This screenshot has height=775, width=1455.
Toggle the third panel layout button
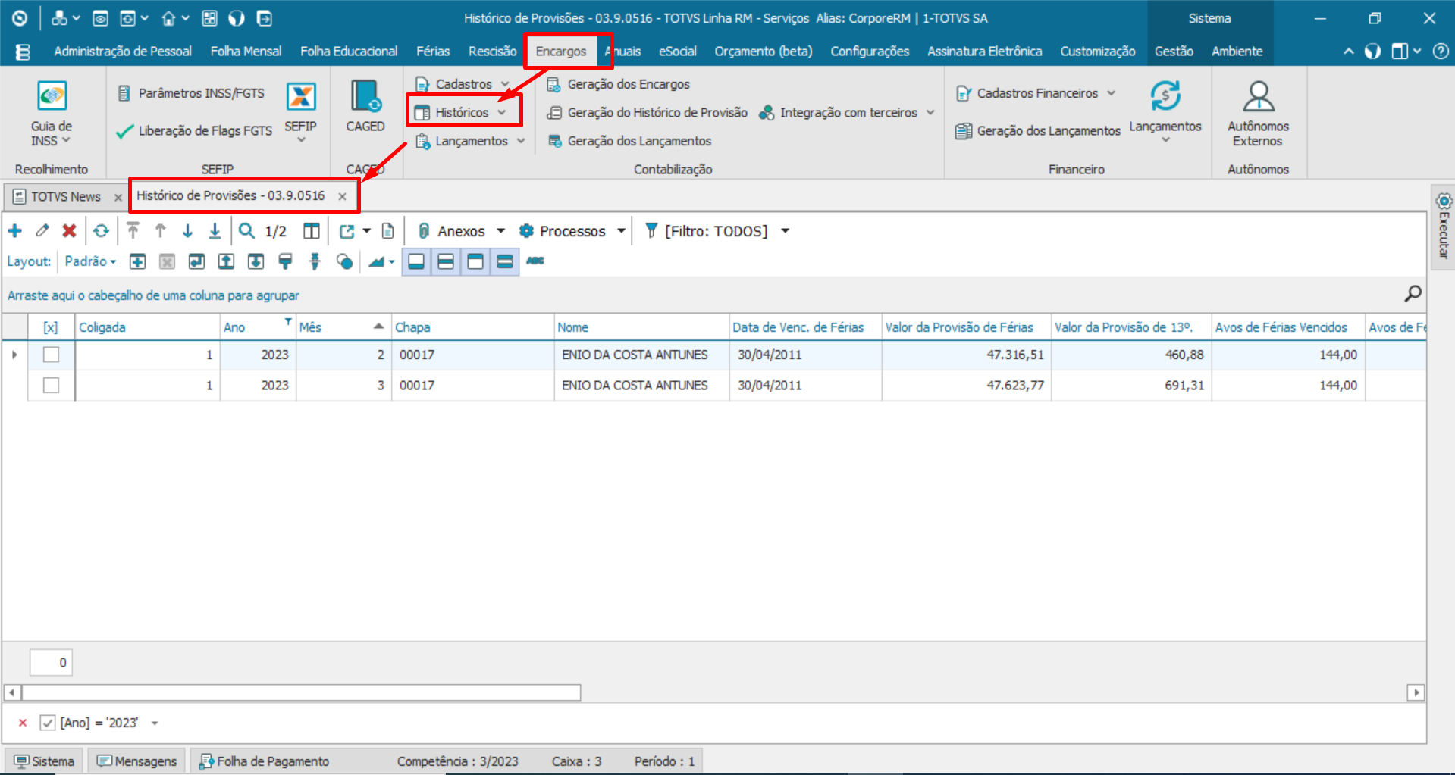point(475,262)
